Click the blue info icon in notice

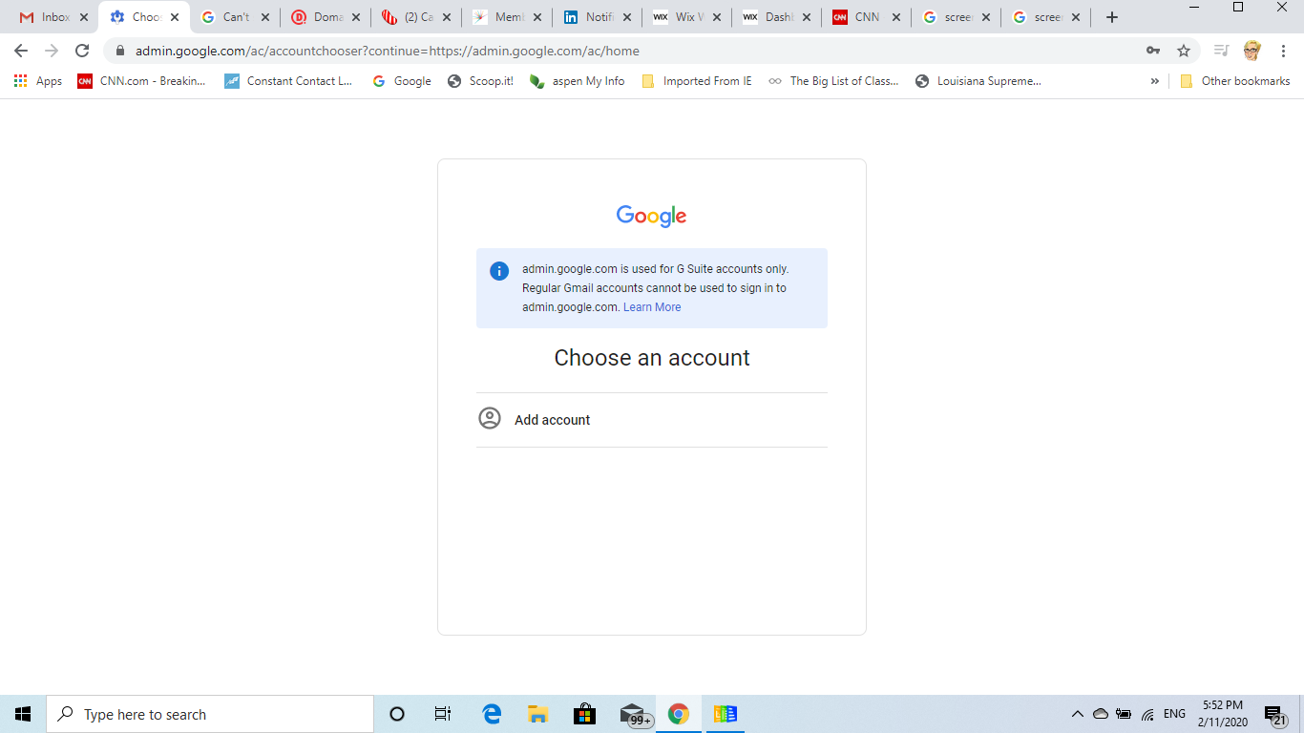pos(499,271)
